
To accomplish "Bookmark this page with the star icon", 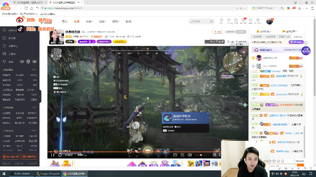I will [x=241, y=8].
